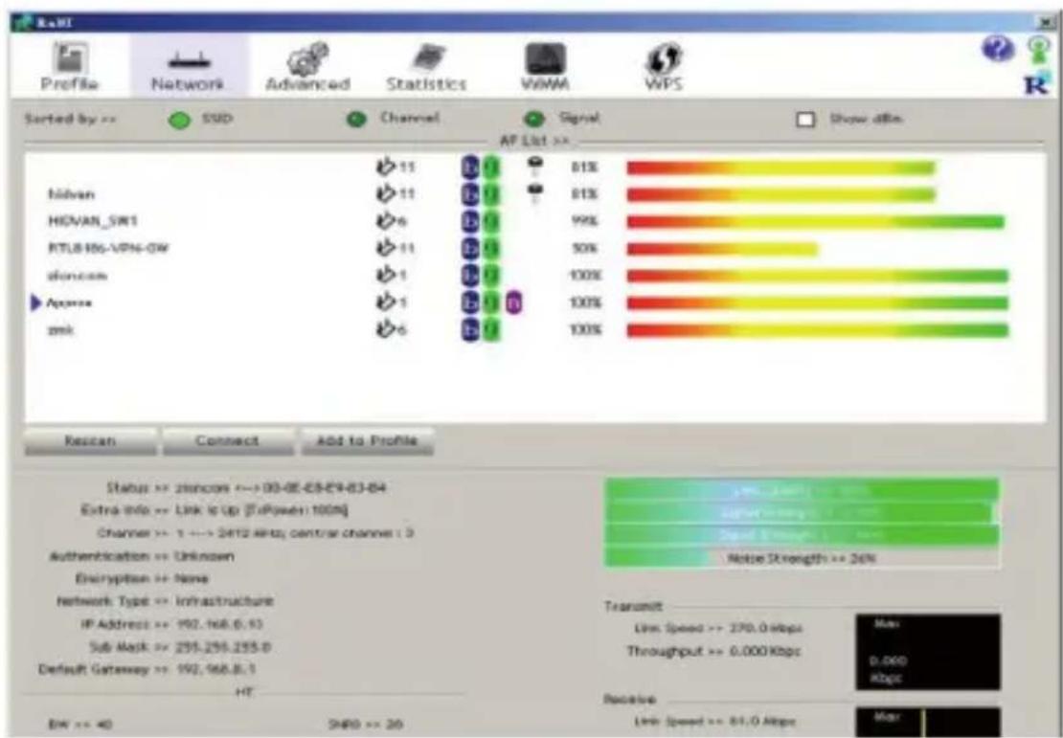The width and height of the screenshot is (1063, 738).
Task: Click the IP Address 192.168.0.13 value
Action: coord(219,624)
